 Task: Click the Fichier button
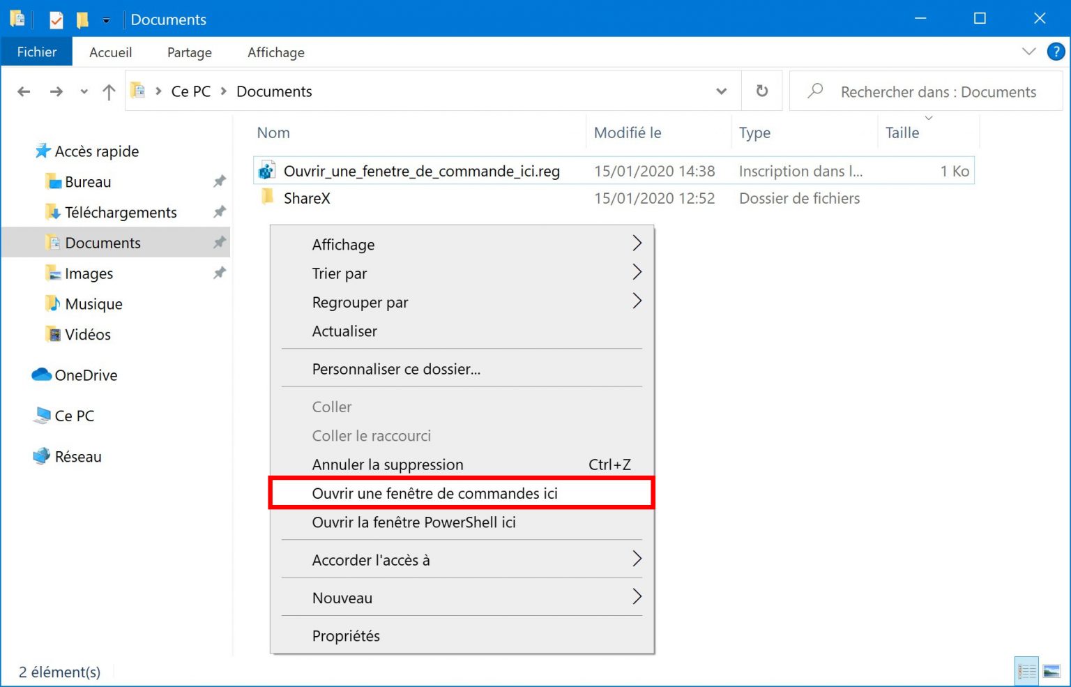tap(37, 52)
